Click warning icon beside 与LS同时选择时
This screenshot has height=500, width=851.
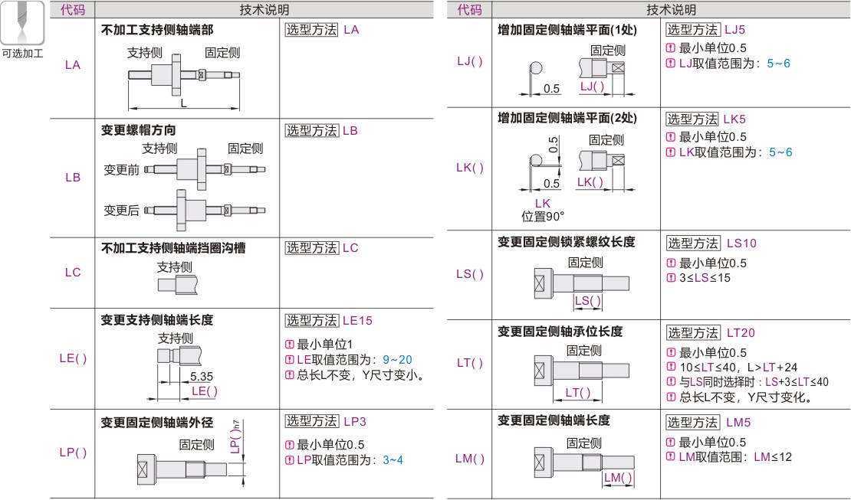(x=671, y=382)
